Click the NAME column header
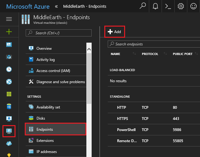The width and height of the screenshot is (200, 157). tap(115, 54)
